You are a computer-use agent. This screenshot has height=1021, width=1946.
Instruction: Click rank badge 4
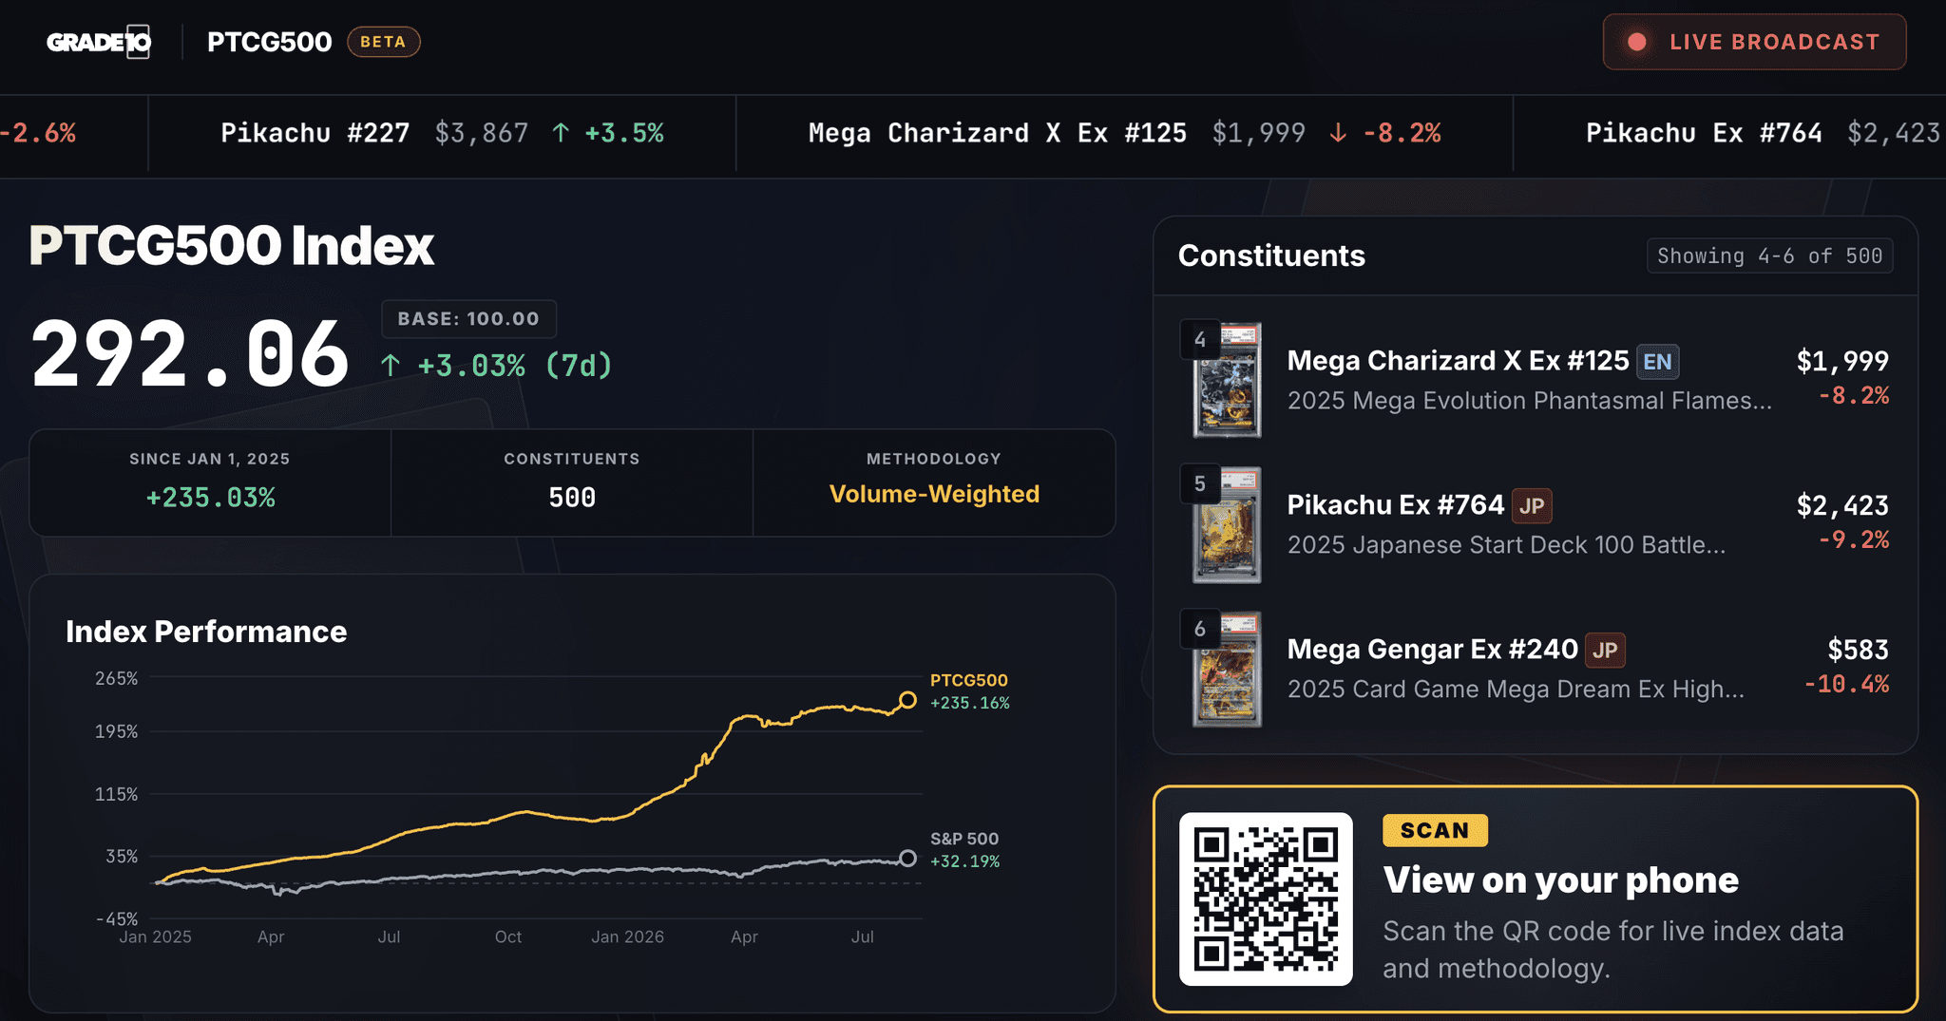pyautogui.click(x=1200, y=340)
